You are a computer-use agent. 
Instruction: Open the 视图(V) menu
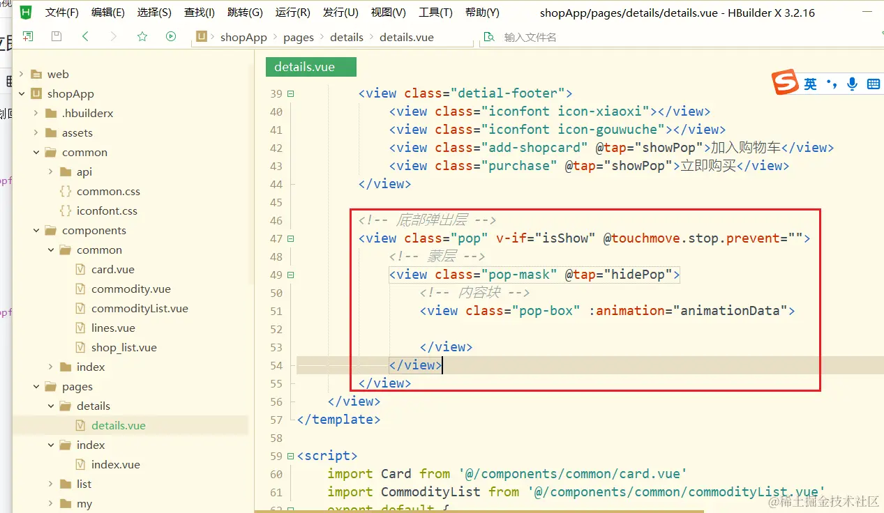pos(389,13)
